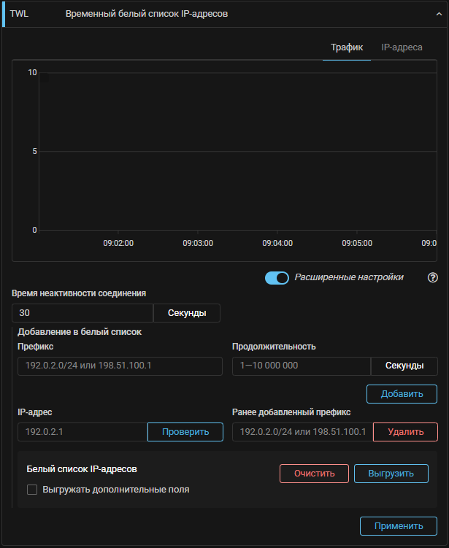This screenshot has width=449, height=548.
Task: Open the inactivity time Секунды unit dropdown
Action: click(x=187, y=313)
